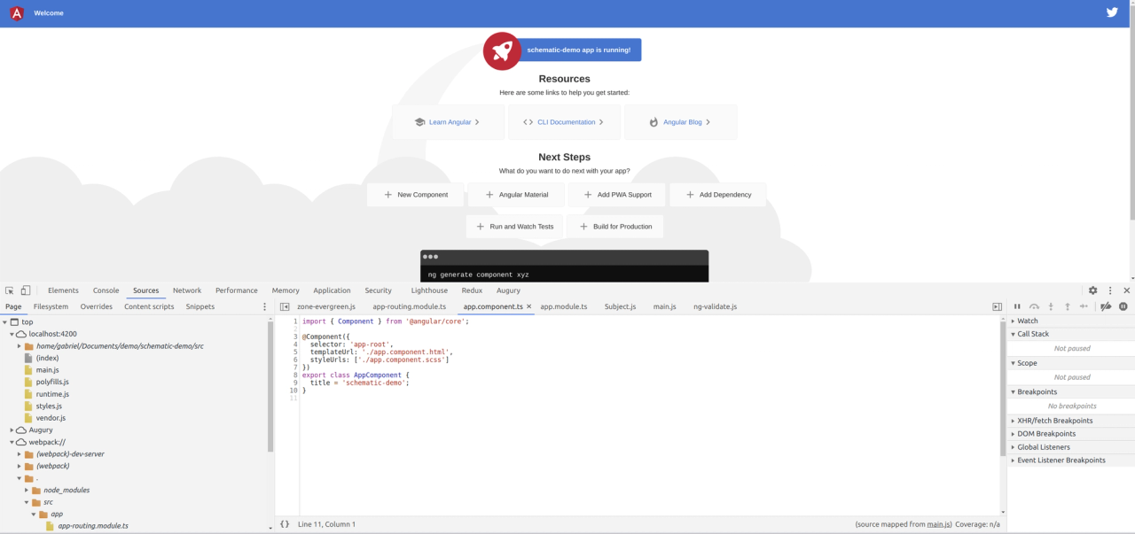Click the file navigator vertical scrollbar
Image resolution: width=1135 pixels, height=534 pixels.
270,387
